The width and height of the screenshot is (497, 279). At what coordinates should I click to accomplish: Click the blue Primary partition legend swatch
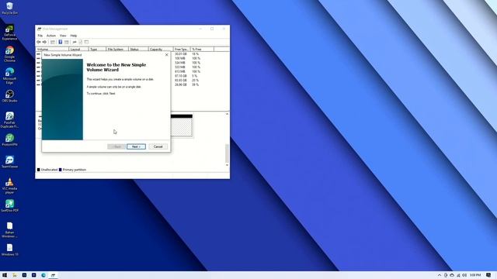click(x=61, y=170)
